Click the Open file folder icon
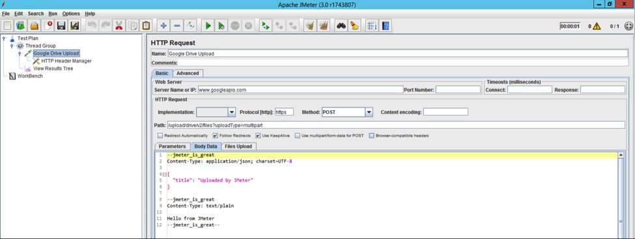The height and width of the screenshot is (239, 635). [35, 26]
